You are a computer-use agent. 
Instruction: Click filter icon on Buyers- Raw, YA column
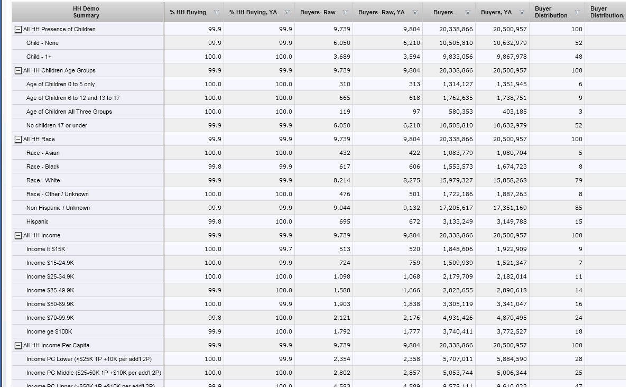pyautogui.click(x=415, y=13)
